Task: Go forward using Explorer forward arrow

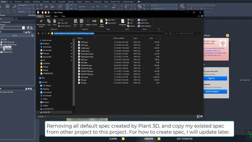Action: pos(43,34)
